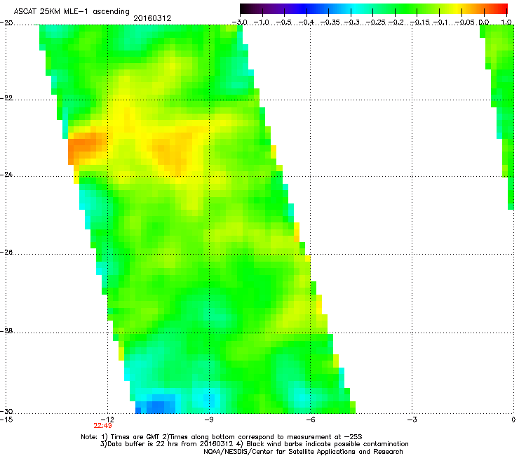Click the color scale label "-0.3"
Viewport: 519px width, 456px height.
351,22
